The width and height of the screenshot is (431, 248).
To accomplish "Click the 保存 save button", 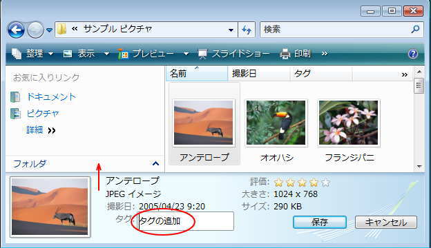I will 320,222.
